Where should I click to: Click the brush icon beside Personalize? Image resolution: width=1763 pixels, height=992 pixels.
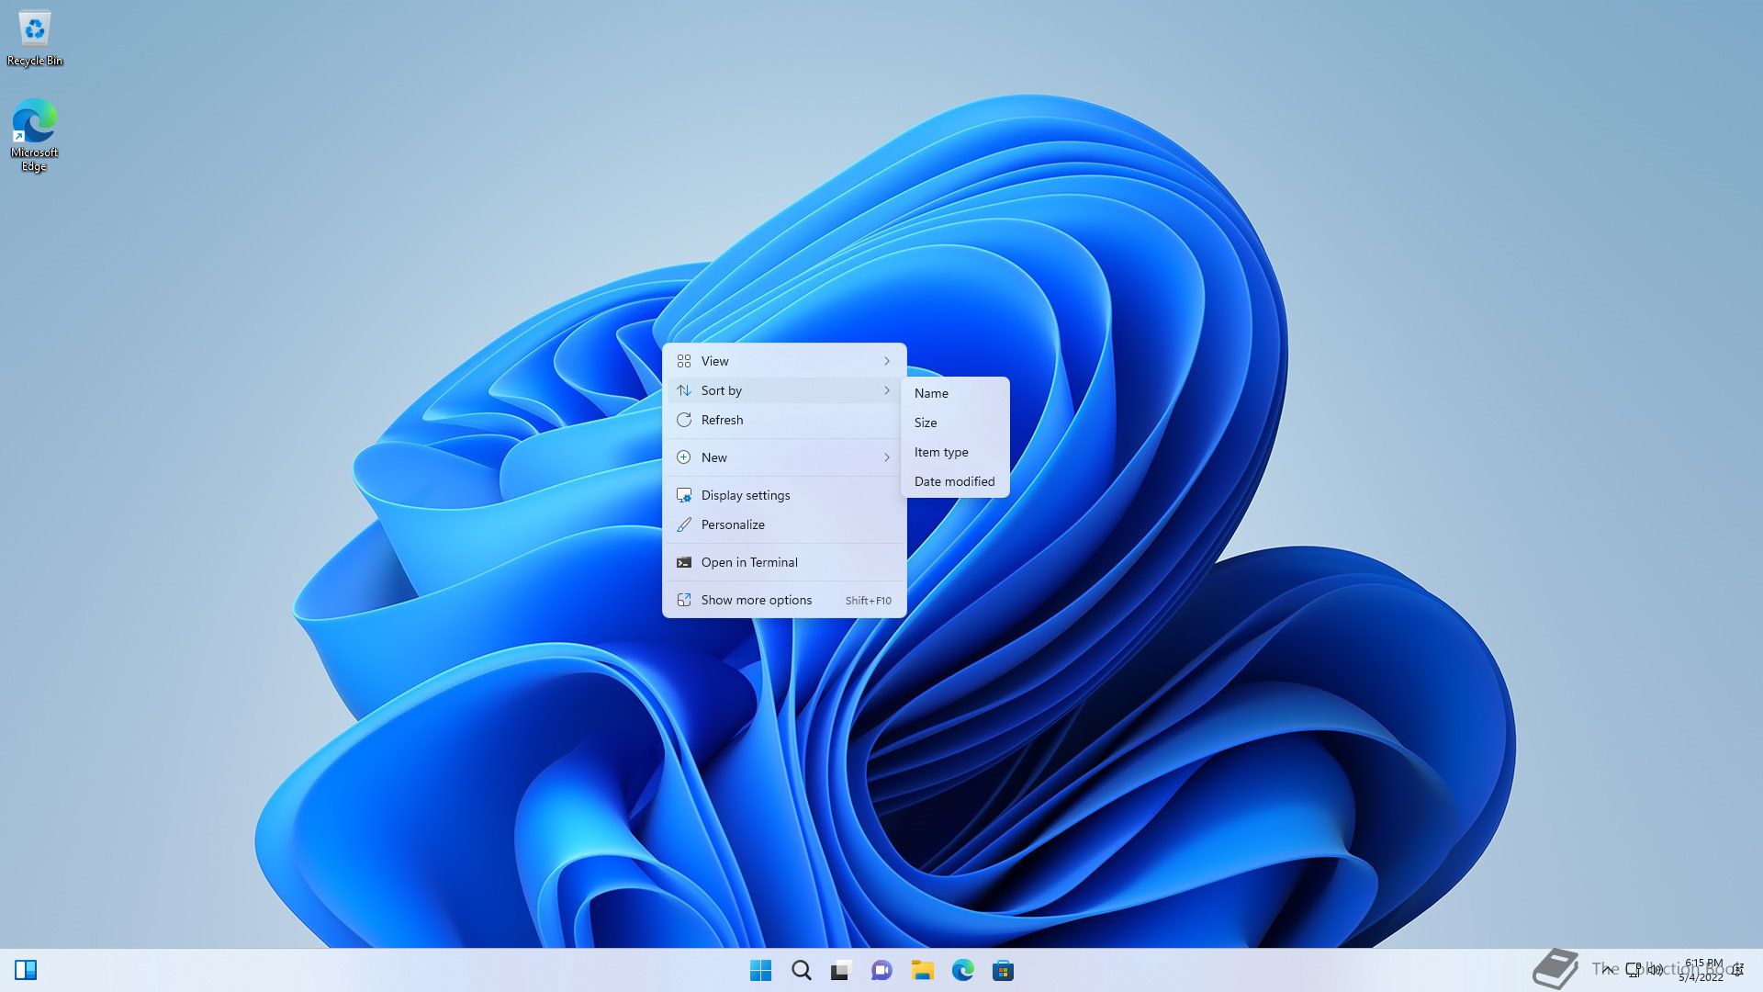coord(684,524)
